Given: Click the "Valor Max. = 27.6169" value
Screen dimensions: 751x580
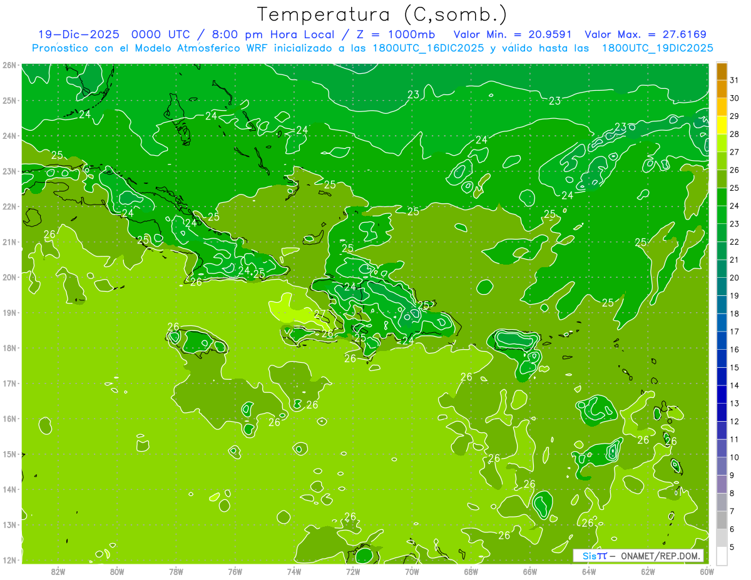Looking at the screenshot, I should click(645, 34).
